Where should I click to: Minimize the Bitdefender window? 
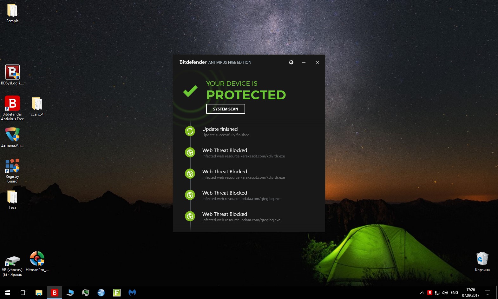(304, 62)
